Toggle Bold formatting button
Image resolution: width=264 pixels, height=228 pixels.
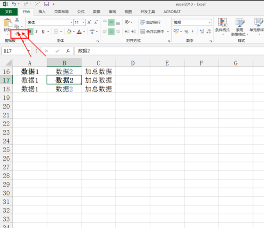(x=30, y=32)
